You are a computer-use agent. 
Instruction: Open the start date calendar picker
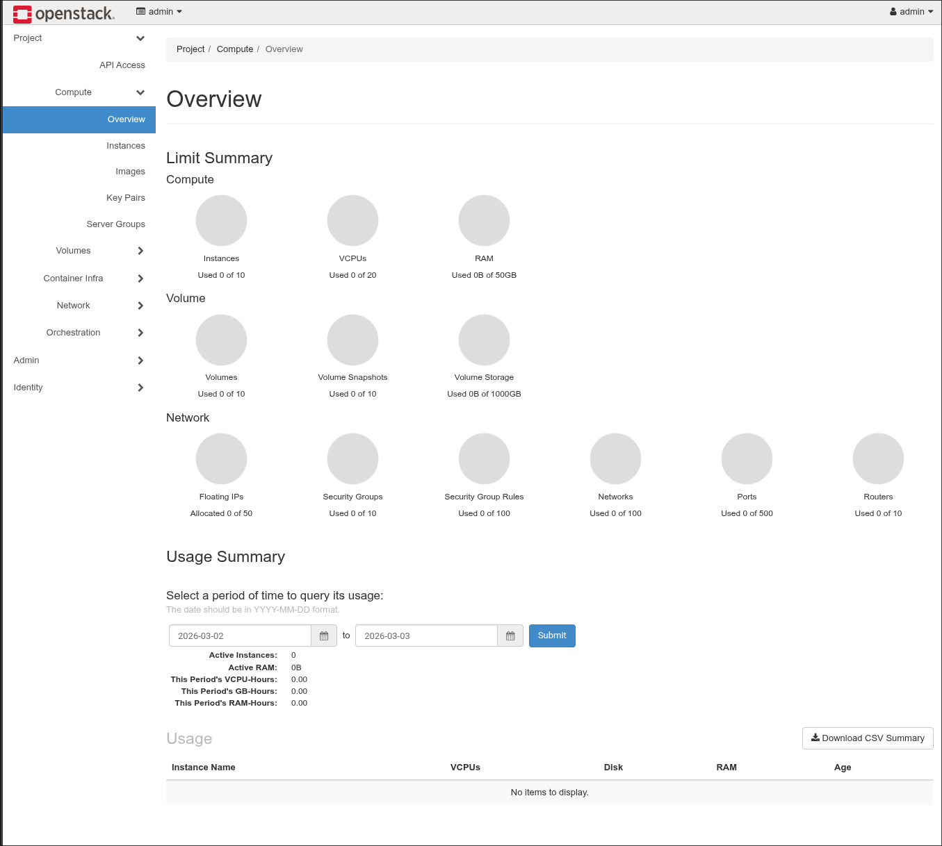click(324, 636)
